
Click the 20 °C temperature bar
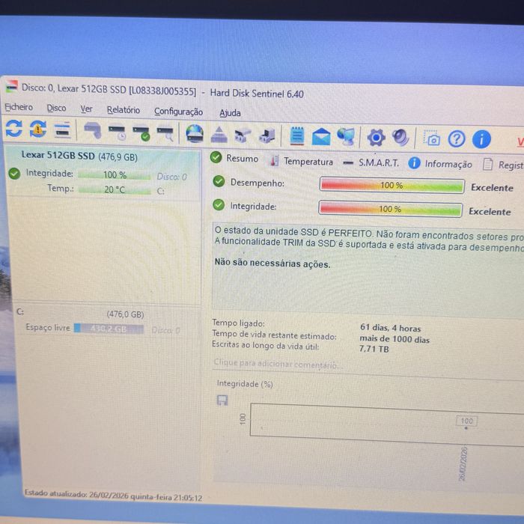pyautogui.click(x=115, y=190)
